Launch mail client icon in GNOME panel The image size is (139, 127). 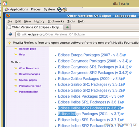(x=65, y=10)
